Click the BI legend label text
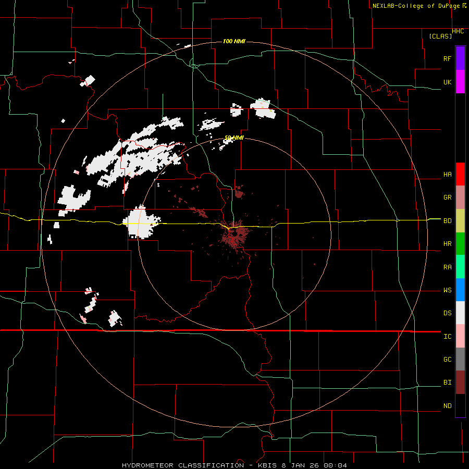 [x=448, y=382]
